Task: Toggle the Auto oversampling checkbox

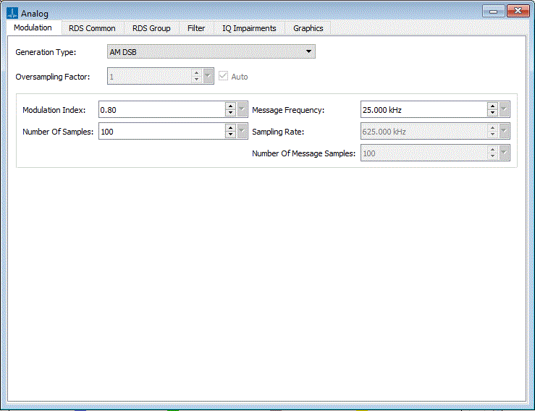Action: 223,76
